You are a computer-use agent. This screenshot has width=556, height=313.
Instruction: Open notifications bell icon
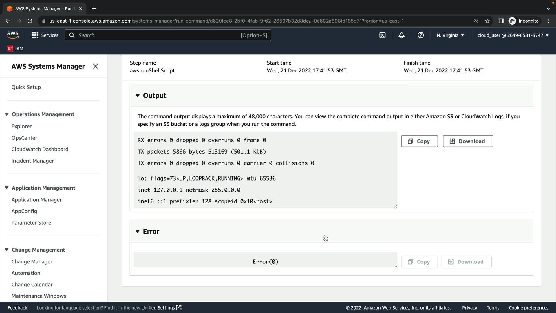point(401,35)
